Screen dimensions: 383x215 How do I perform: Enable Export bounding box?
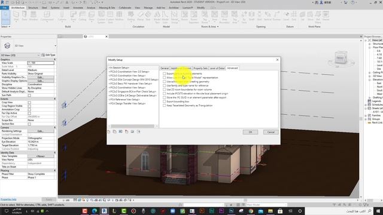pyautogui.click(x=164, y=102)
